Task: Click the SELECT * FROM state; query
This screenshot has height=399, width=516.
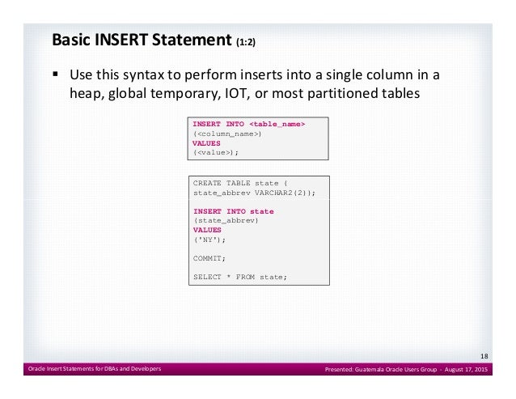Action: click(240, 277)
